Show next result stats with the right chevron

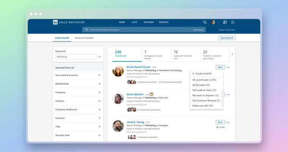[232, 54]
